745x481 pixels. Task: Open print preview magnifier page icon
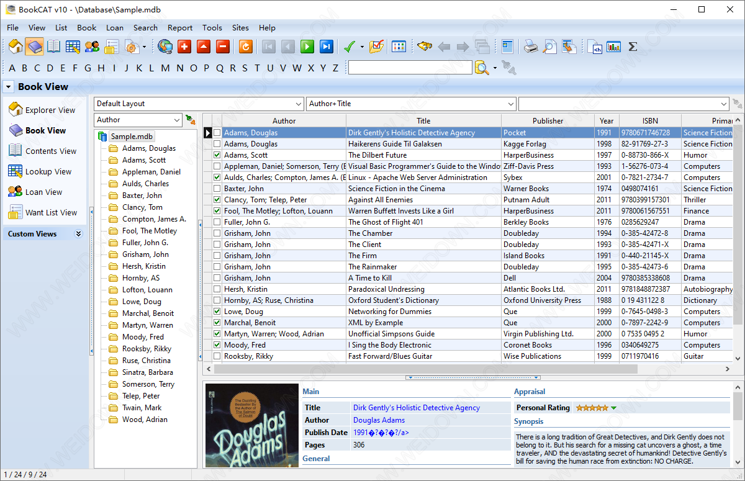pyautogui.click(x=550, y=47)
